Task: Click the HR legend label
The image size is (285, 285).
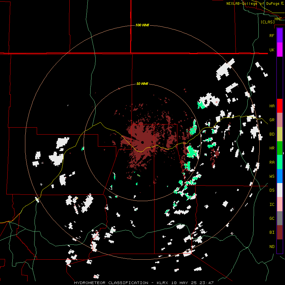Action: pyautogui.click(x=272, y=148)
